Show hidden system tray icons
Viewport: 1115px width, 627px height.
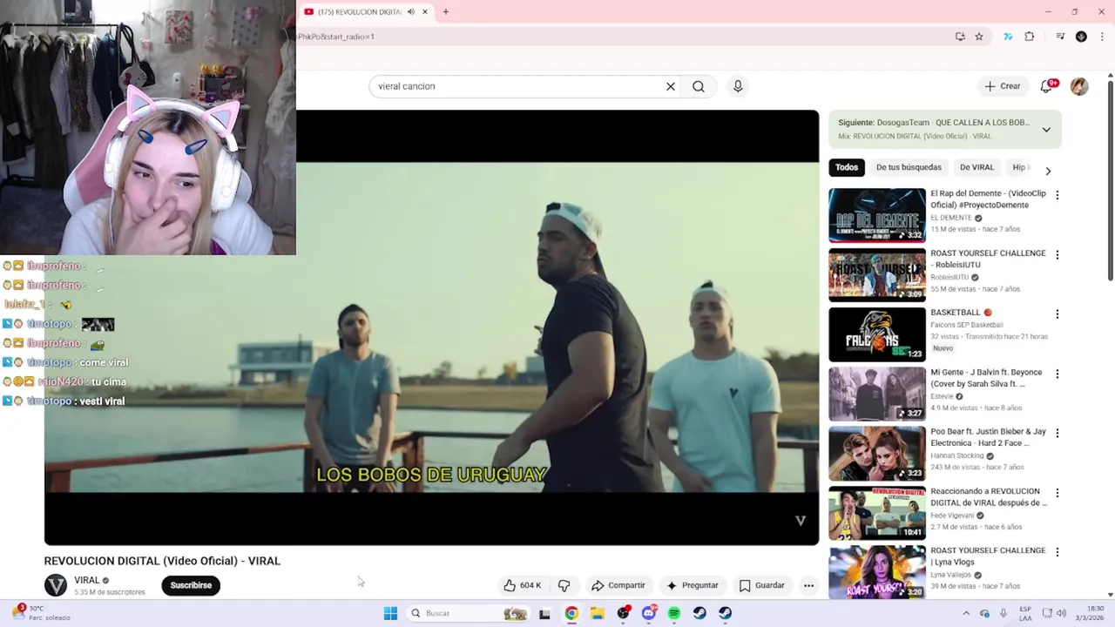click(x=965, y=613)
